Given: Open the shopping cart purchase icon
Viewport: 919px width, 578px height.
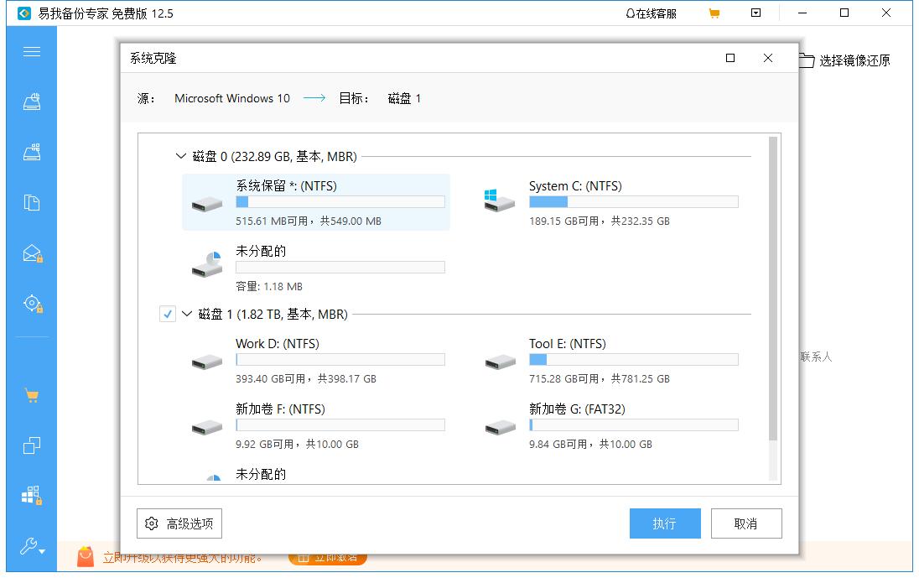Looking at the screenshot, I should coord(31,394).
